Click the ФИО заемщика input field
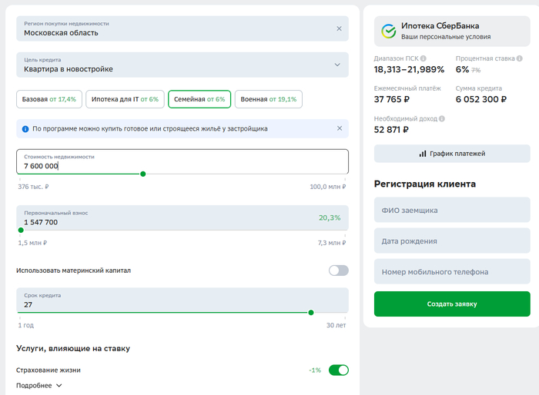Viewport: 539px width, 395px height. [452, 210]
